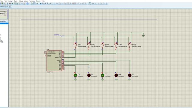
Task: Select the PIC16F84A chip U1
Action: (54, 61)
